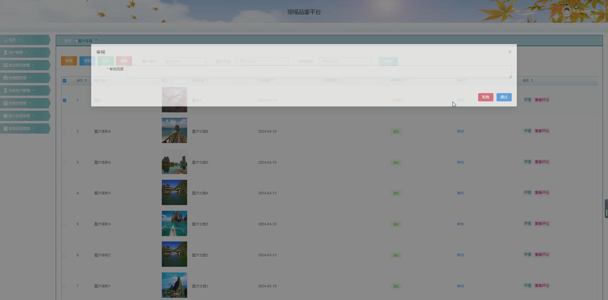Open the rock thumbnail in 图片名称1 row
Viewport: 608px width, 300px height.
click(174, 285)
